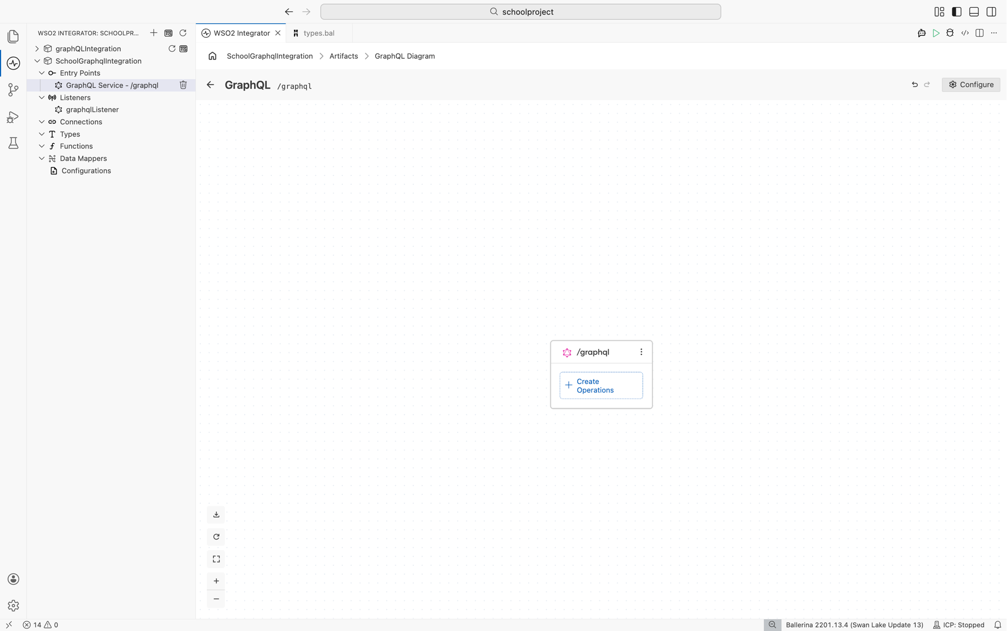This screenshot has height=631, width=1007.
Task: Close the WSO2 Integrator tab
Action: pyautogui.click(x=278, y=33)
